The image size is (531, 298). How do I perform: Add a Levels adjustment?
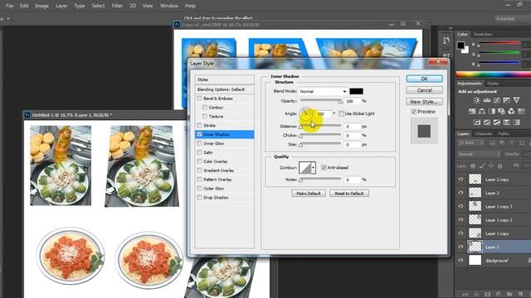click(487, 100)
